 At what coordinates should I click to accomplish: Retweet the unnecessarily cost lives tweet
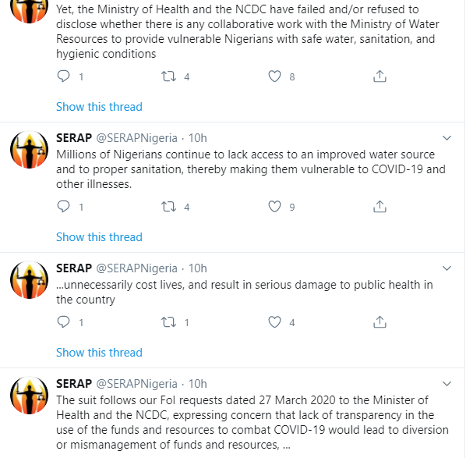click(x=168, y=321)
